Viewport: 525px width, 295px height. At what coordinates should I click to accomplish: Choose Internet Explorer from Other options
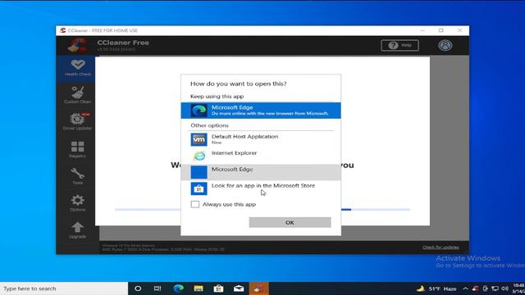pyautogui.click(x=261, y=156)
